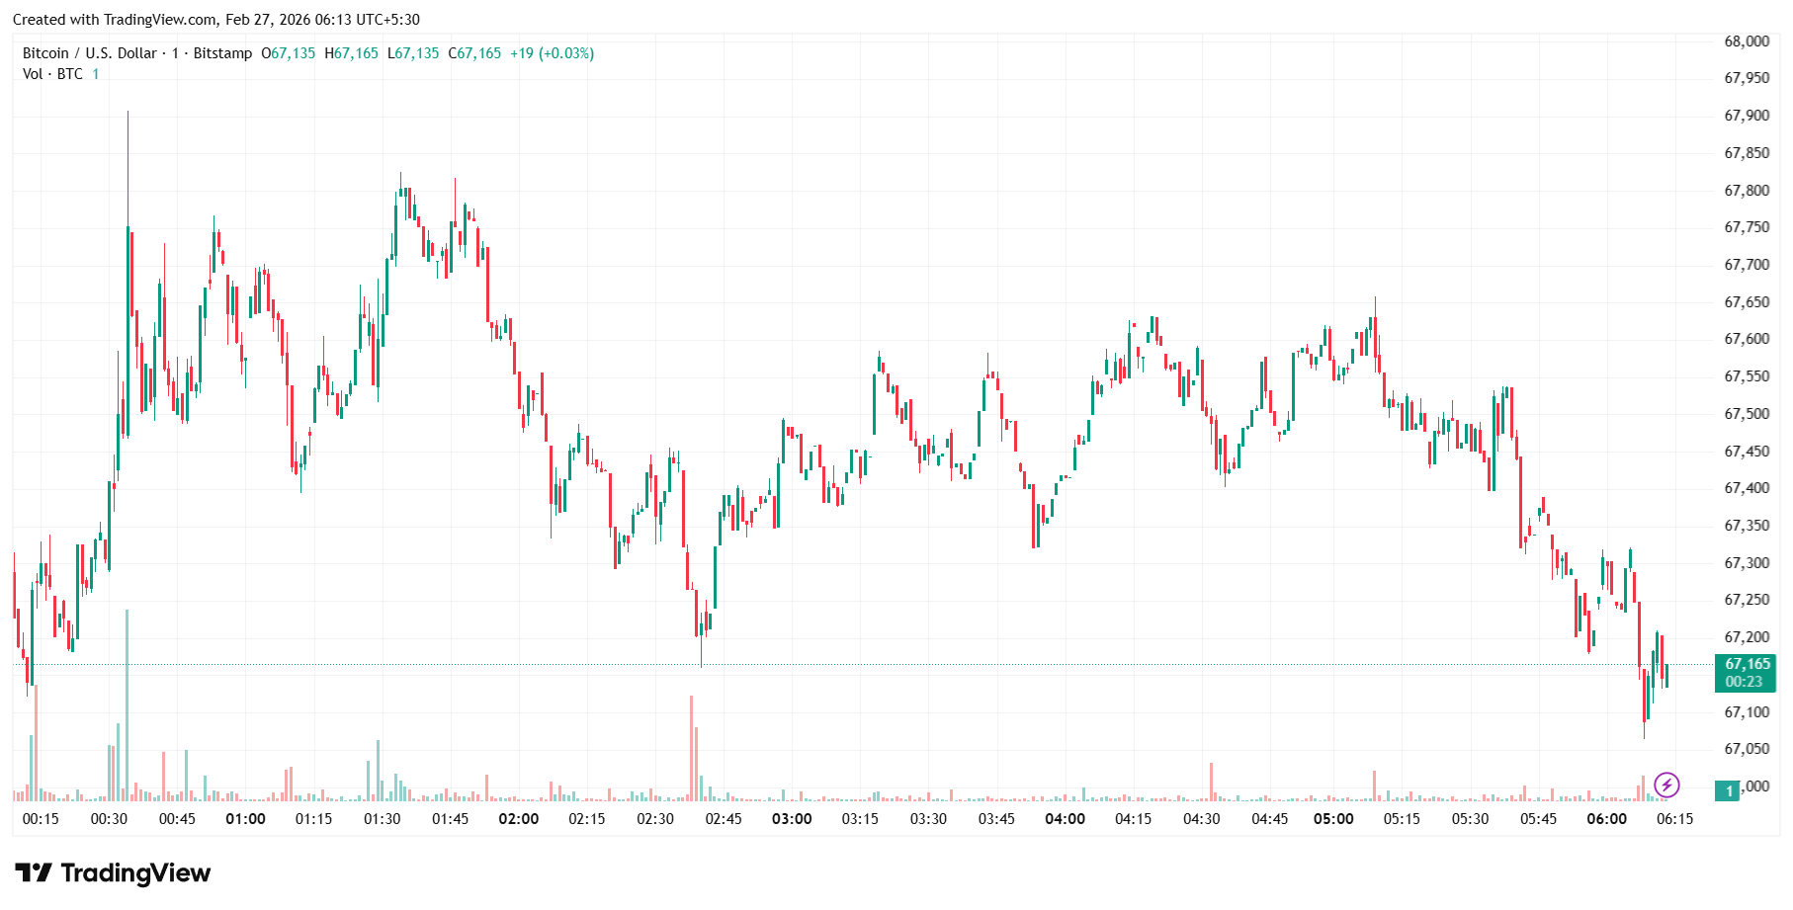Click the 01:00 time axis label
The height and width of the screenshot is (910, 1793).
245,819
